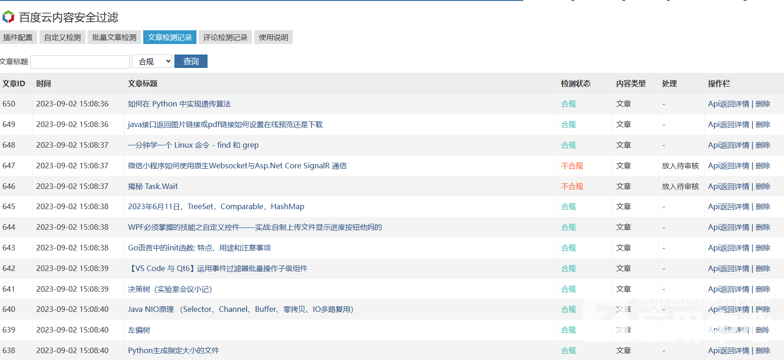Open the 合规 status dropdown
Image resolution: width=784 pixels, height=360 pixels.
pos(152,61)
